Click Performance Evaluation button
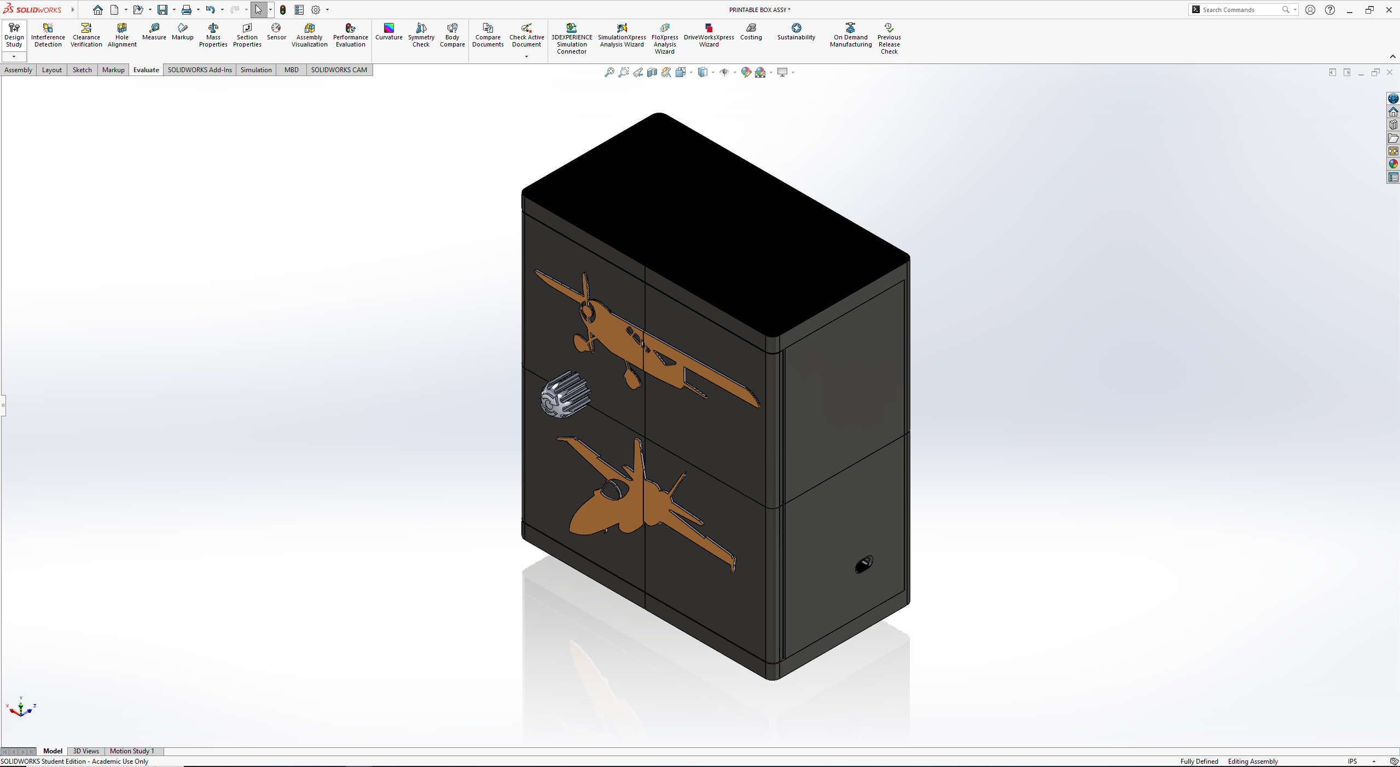 coord(350,35)
